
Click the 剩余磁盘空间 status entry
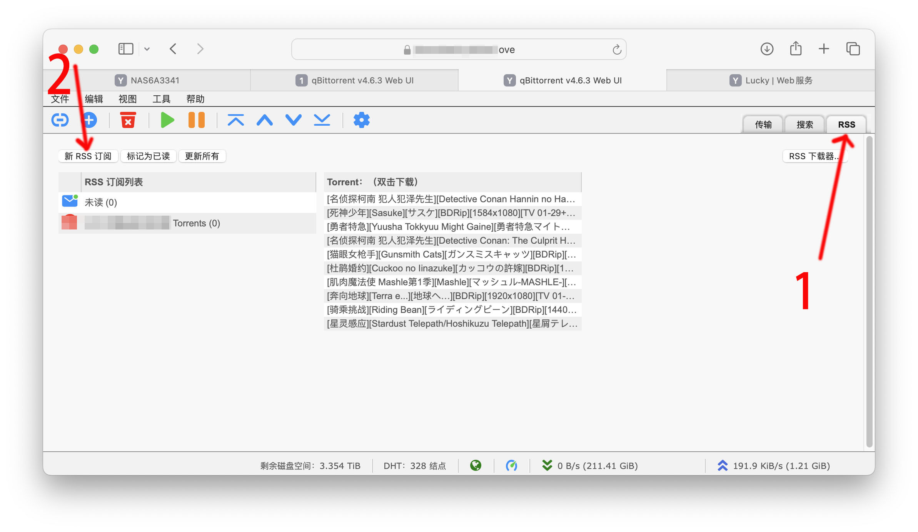pos(310,465)
